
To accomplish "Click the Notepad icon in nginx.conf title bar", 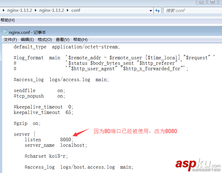I will (x=5, y=32).
